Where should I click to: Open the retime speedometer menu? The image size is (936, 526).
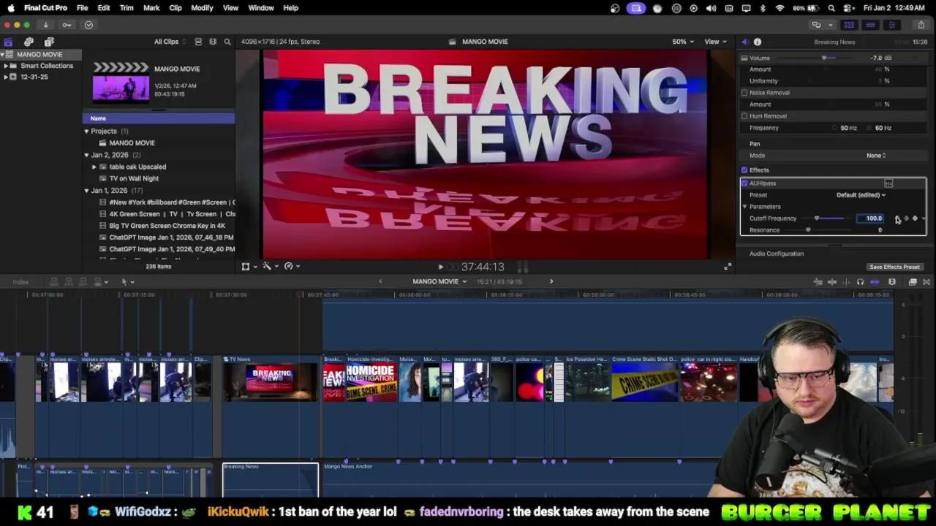pos(291,267)
